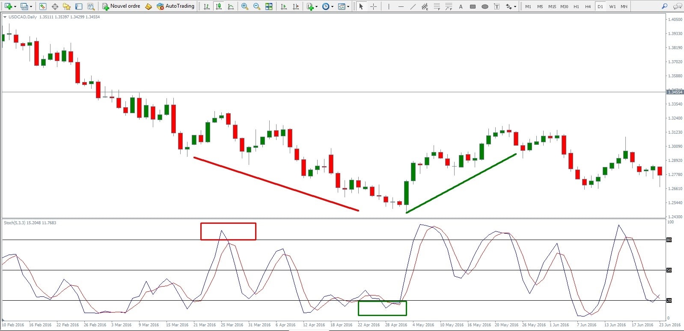Select the MN timeframe
Viewport: 684px width, 331px height.
624,6
